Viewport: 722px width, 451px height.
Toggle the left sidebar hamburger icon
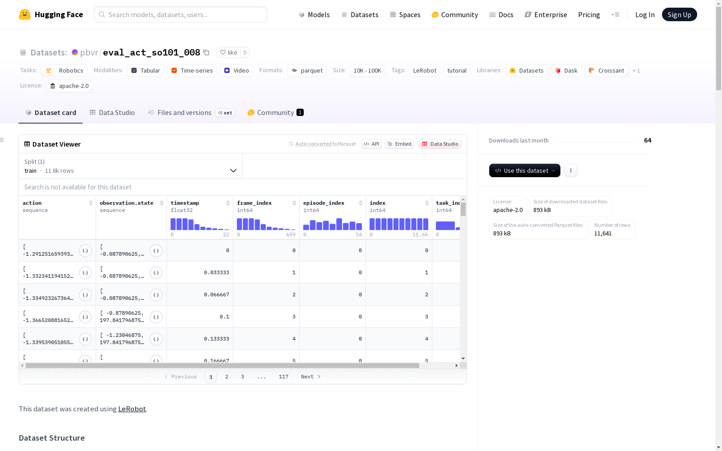tap(2, 140)
